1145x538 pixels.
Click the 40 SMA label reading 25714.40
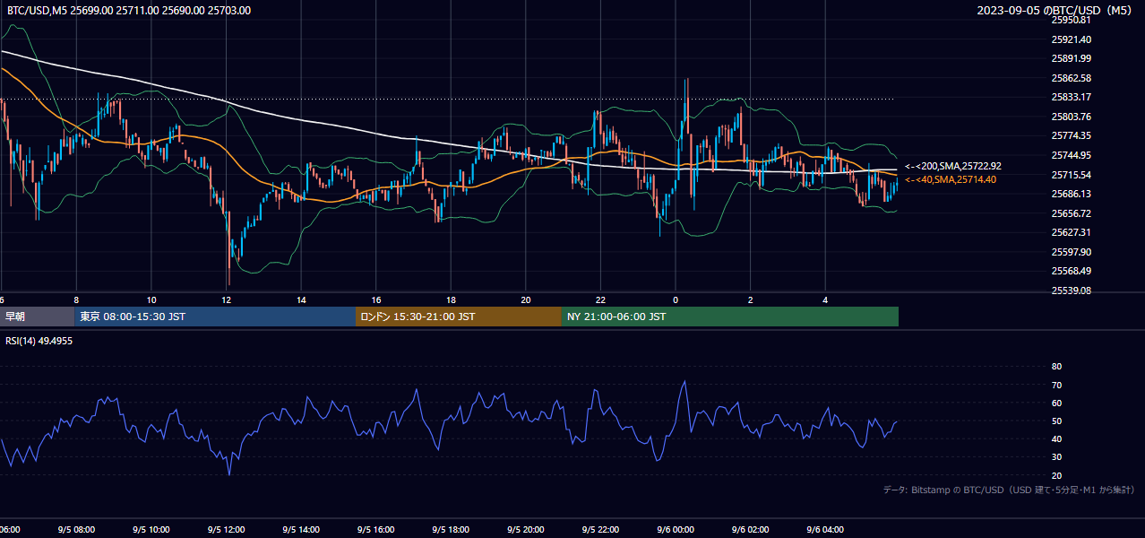[951, 179]
